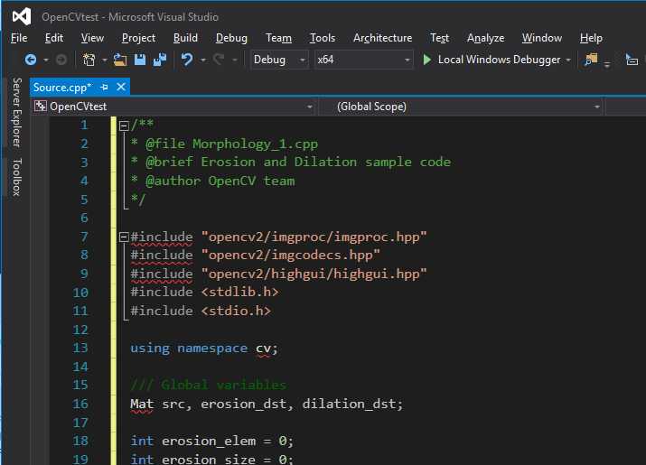Screen dimensions: 646x465
Task: Open the Debug configuration dropdown
Action: pos(279,60)
